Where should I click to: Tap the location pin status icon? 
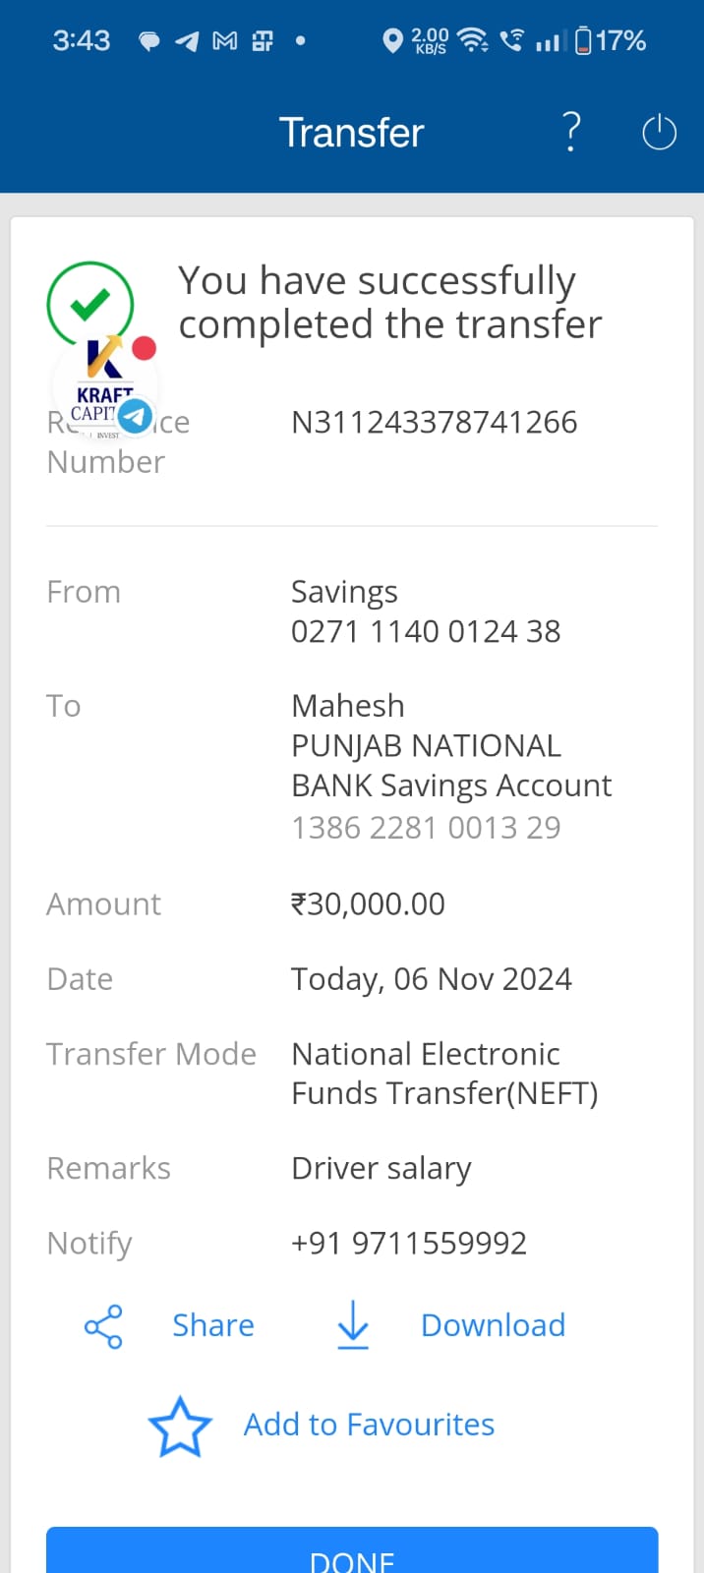pos(392,41)
